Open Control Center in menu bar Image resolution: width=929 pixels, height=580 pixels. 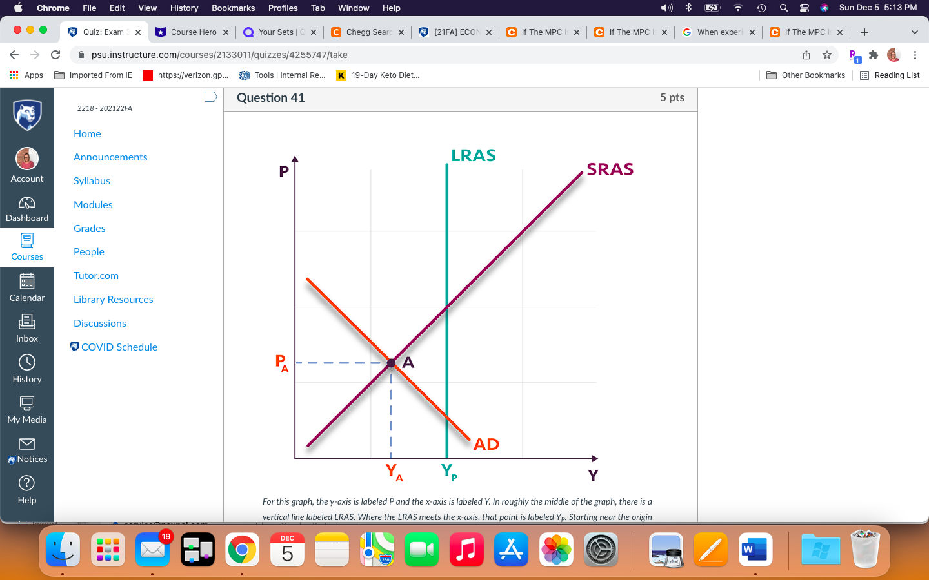pyautogui.click(x=804, y=8)
